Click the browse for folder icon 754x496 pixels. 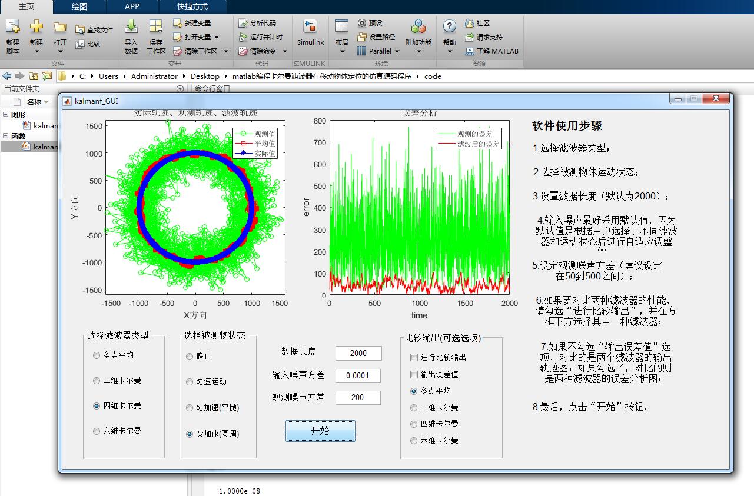tap(47, 76)
